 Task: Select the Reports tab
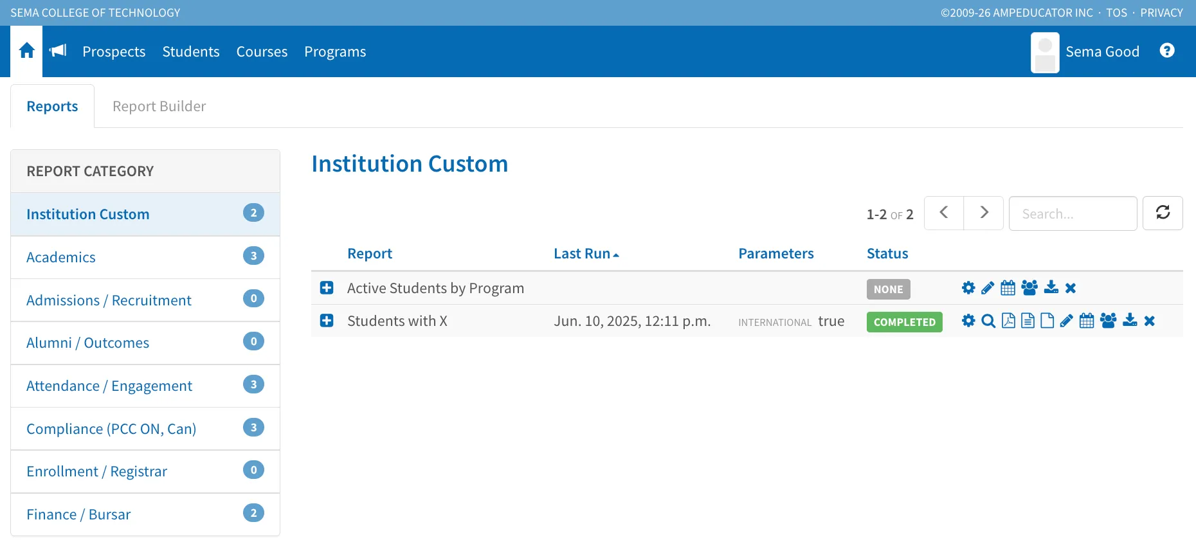tap(52, 106)
